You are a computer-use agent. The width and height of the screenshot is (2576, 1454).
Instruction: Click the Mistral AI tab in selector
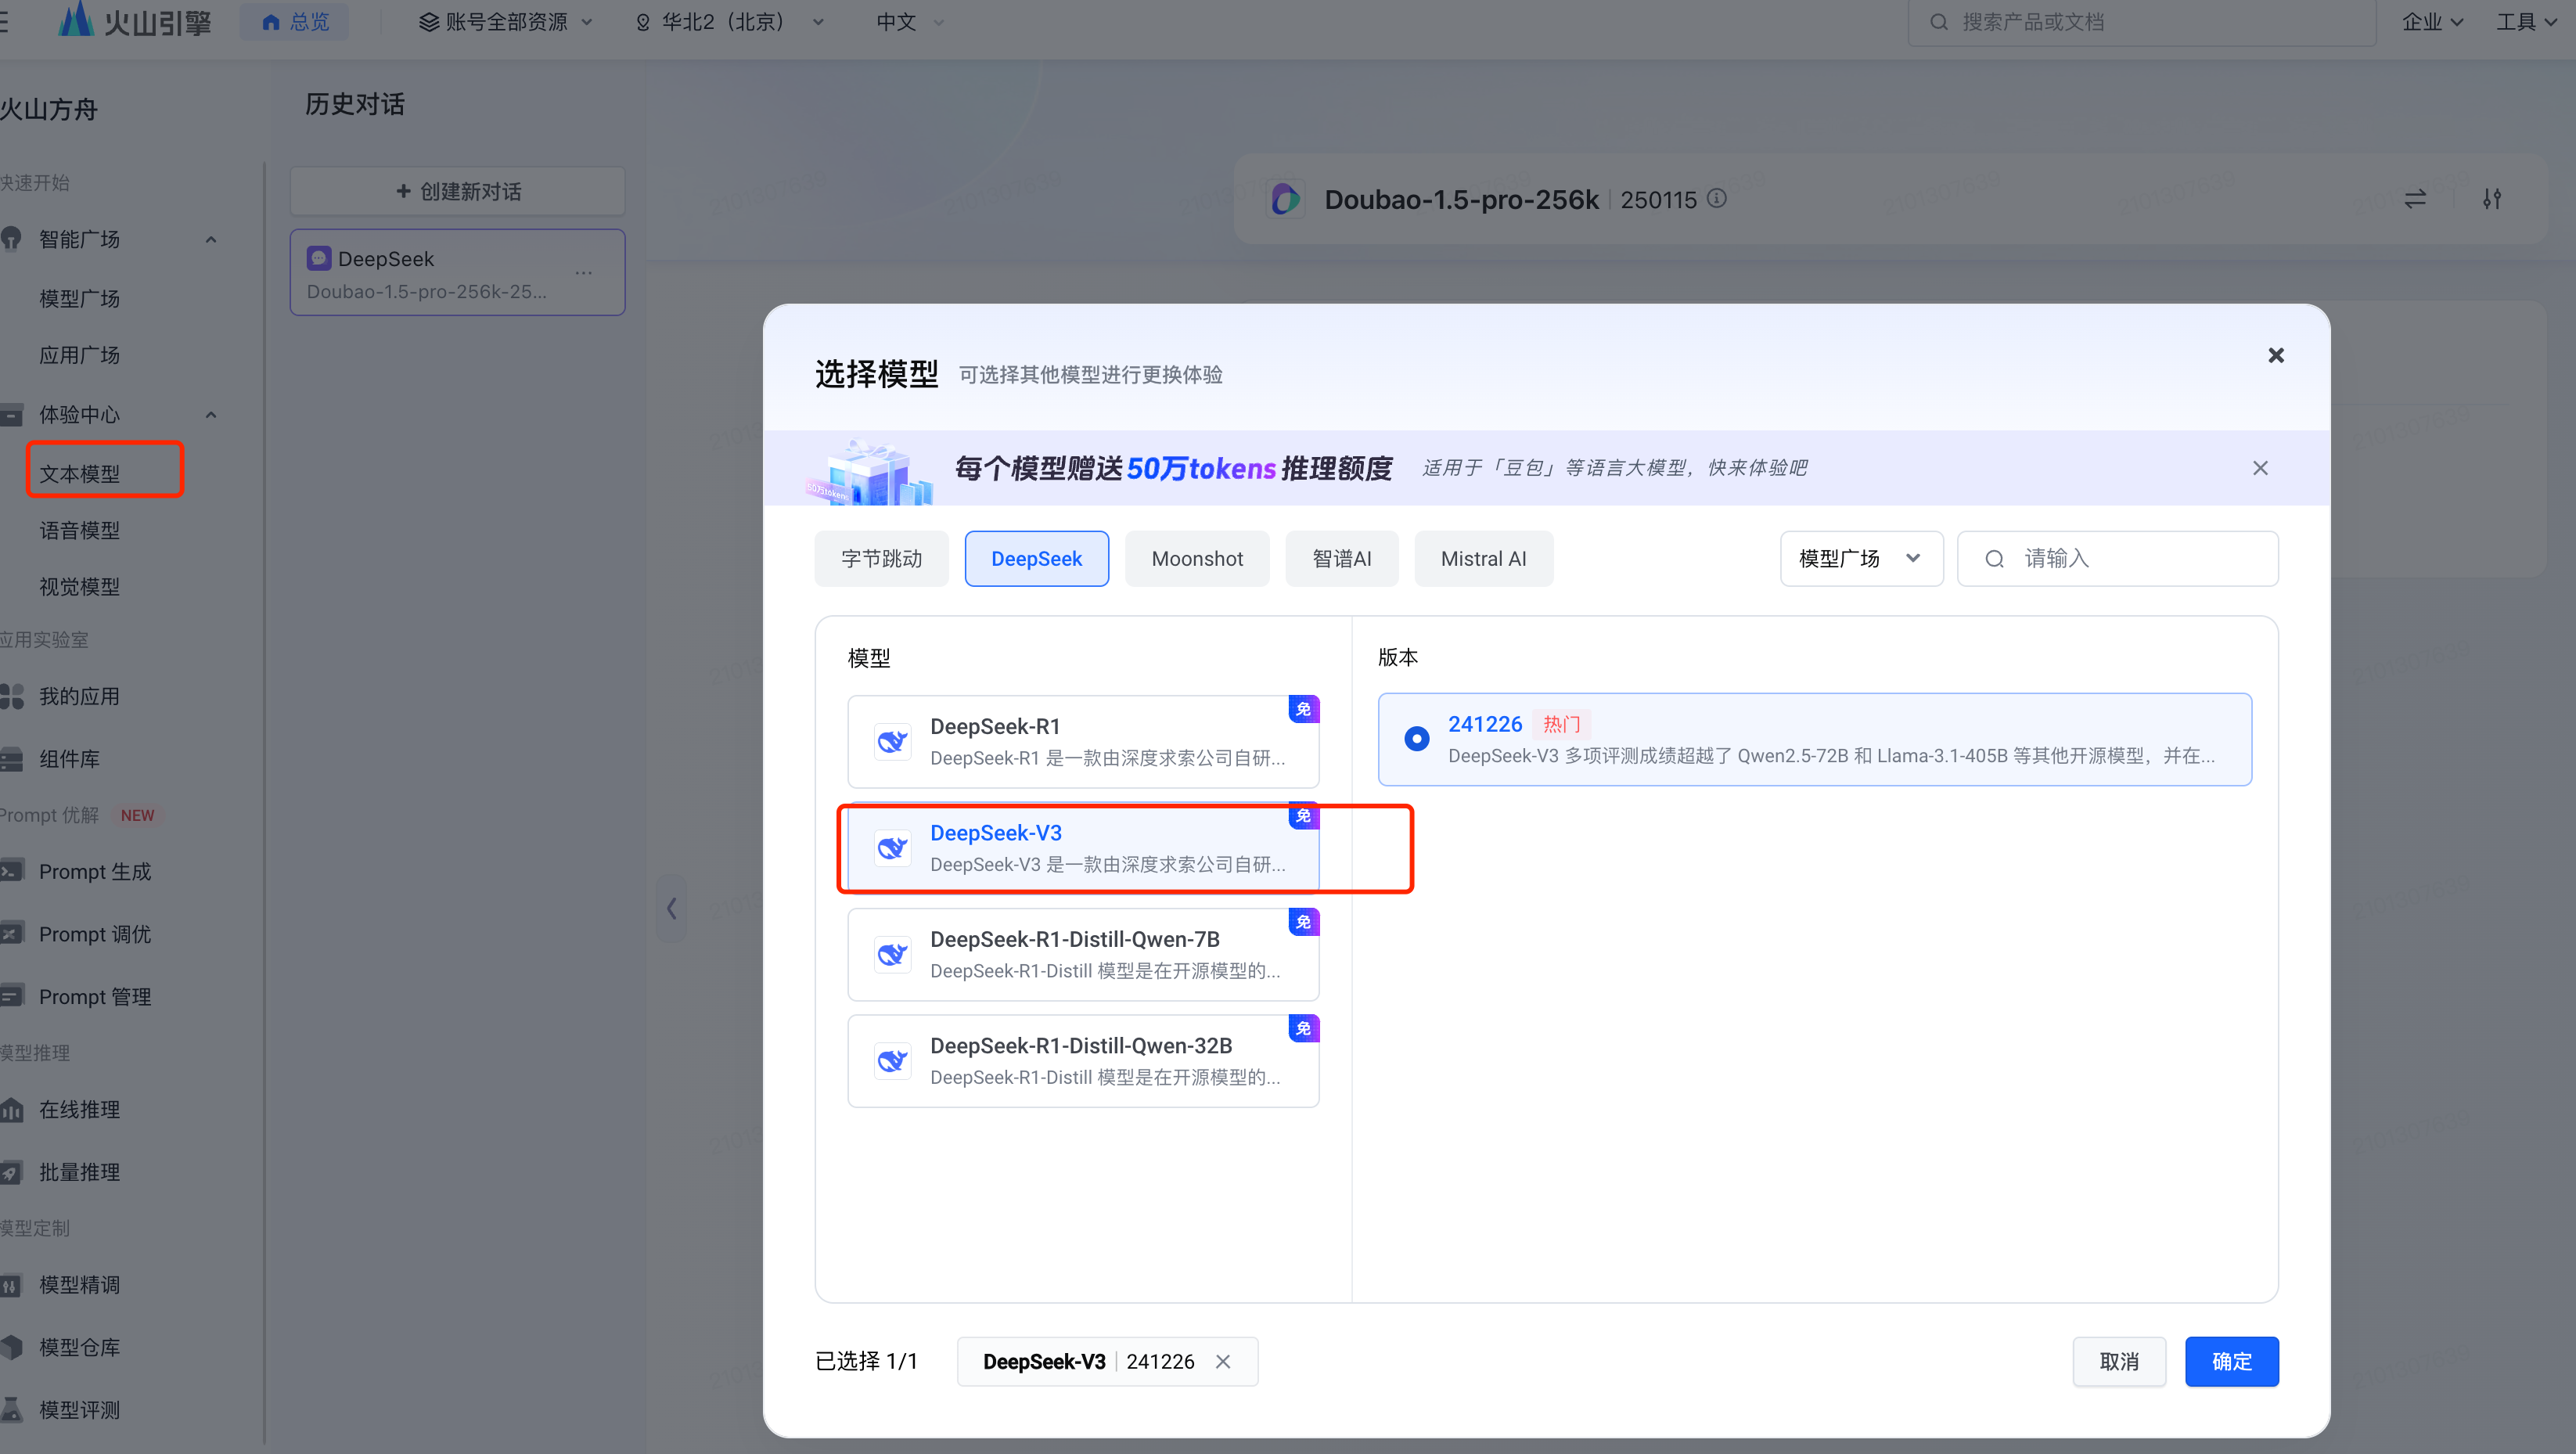(x=1483, y=557)
